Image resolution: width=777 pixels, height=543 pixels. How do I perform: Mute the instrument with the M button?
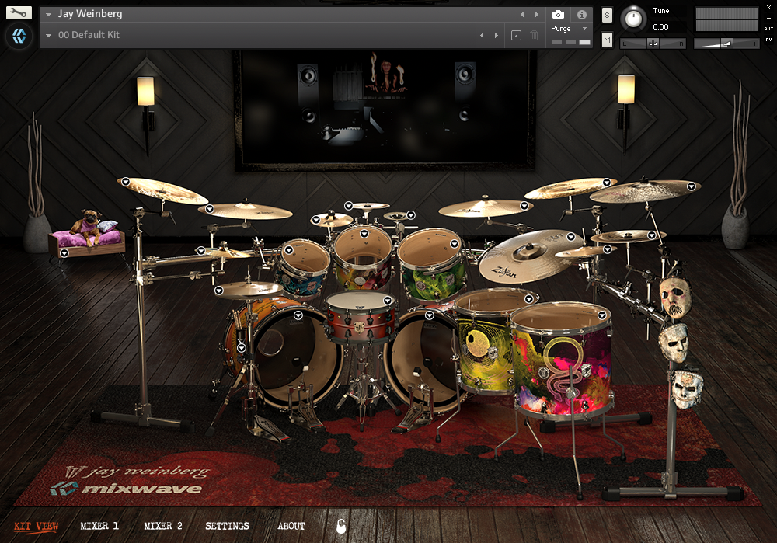click(x=605, y=40)
